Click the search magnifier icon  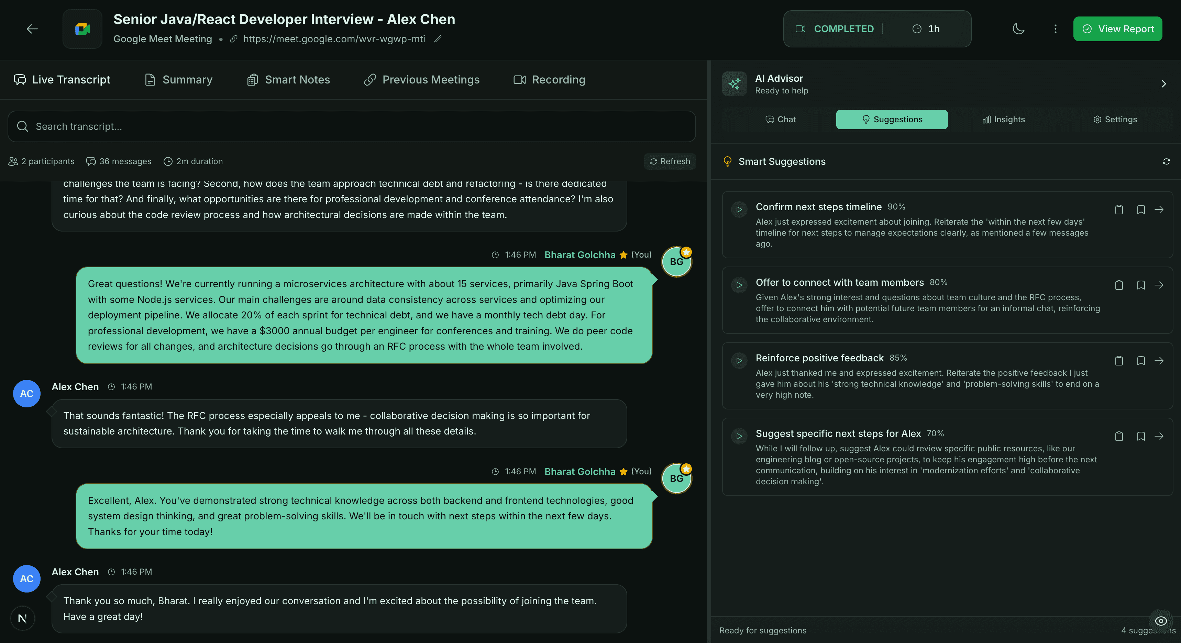[22, 126]
